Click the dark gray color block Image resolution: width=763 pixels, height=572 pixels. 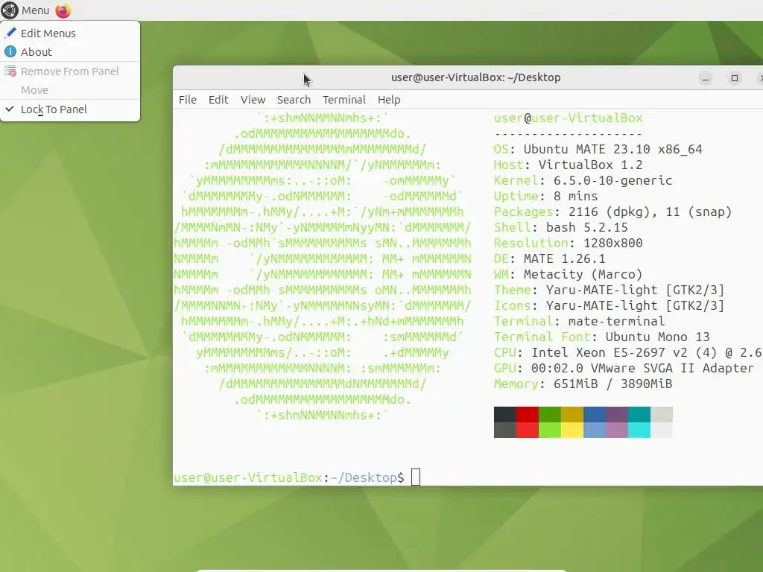click(x=505, y=414)
